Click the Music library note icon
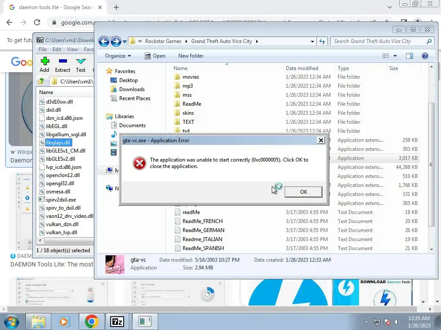Image resolution: width=441 pixels, height=330 pixels. (114, 134)
